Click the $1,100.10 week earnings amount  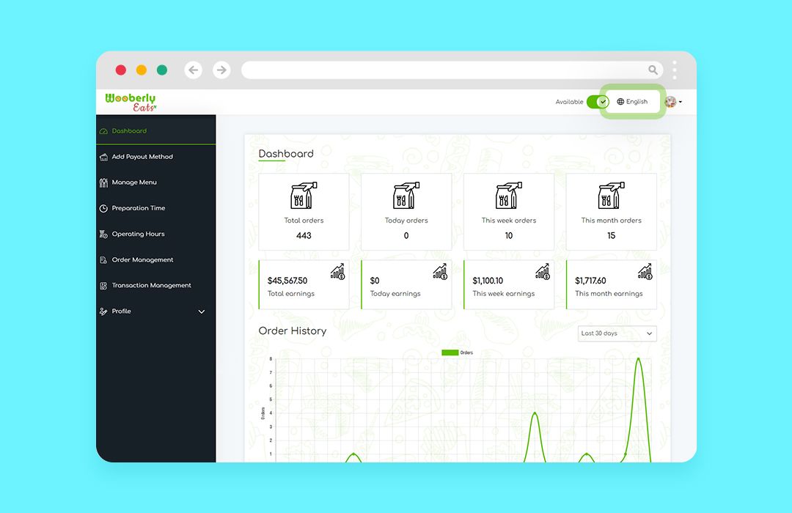[488, 280]
